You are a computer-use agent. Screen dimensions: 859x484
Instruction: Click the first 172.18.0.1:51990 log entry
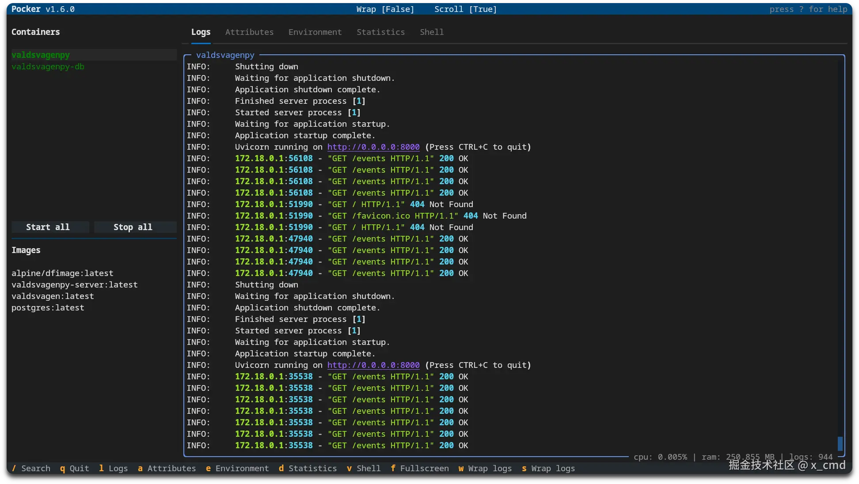point(330,204)
